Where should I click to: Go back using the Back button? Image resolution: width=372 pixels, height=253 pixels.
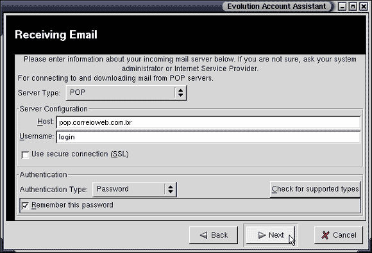[x=214, y=235]
